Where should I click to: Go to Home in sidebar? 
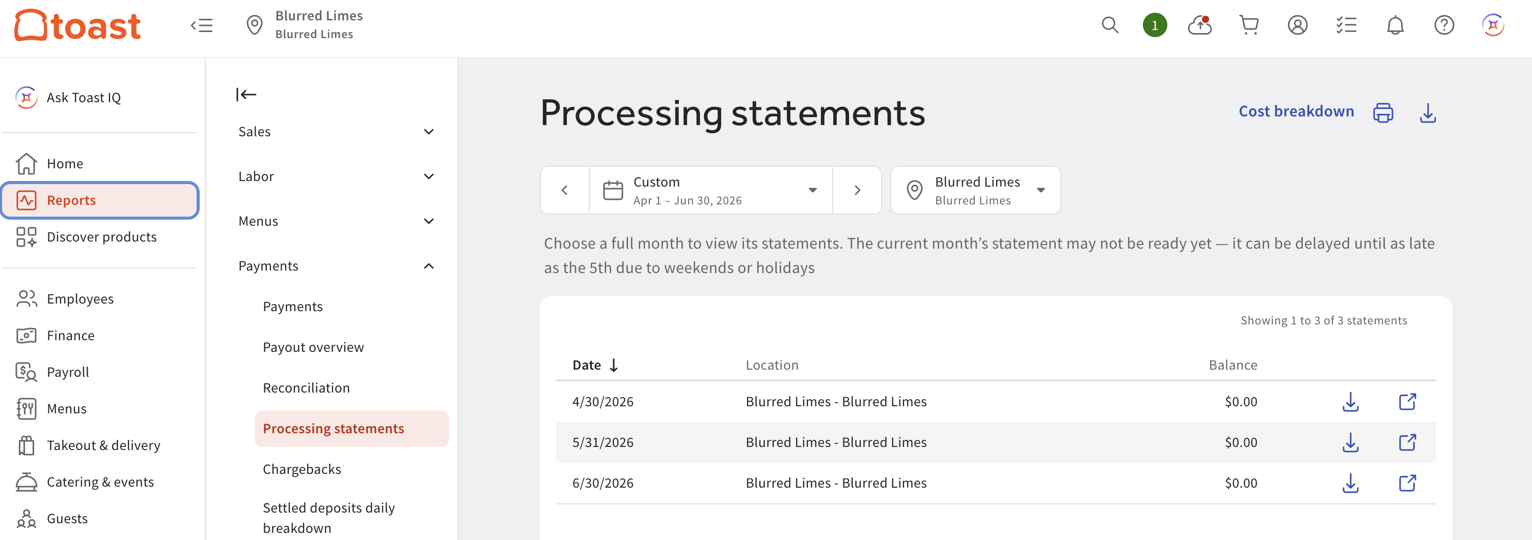tap(100, 163)
